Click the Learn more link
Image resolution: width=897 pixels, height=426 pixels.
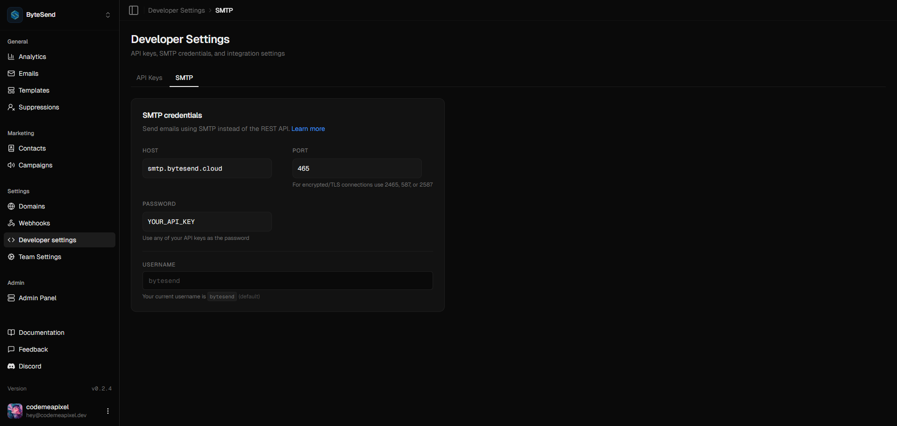[x=308, y=129]
